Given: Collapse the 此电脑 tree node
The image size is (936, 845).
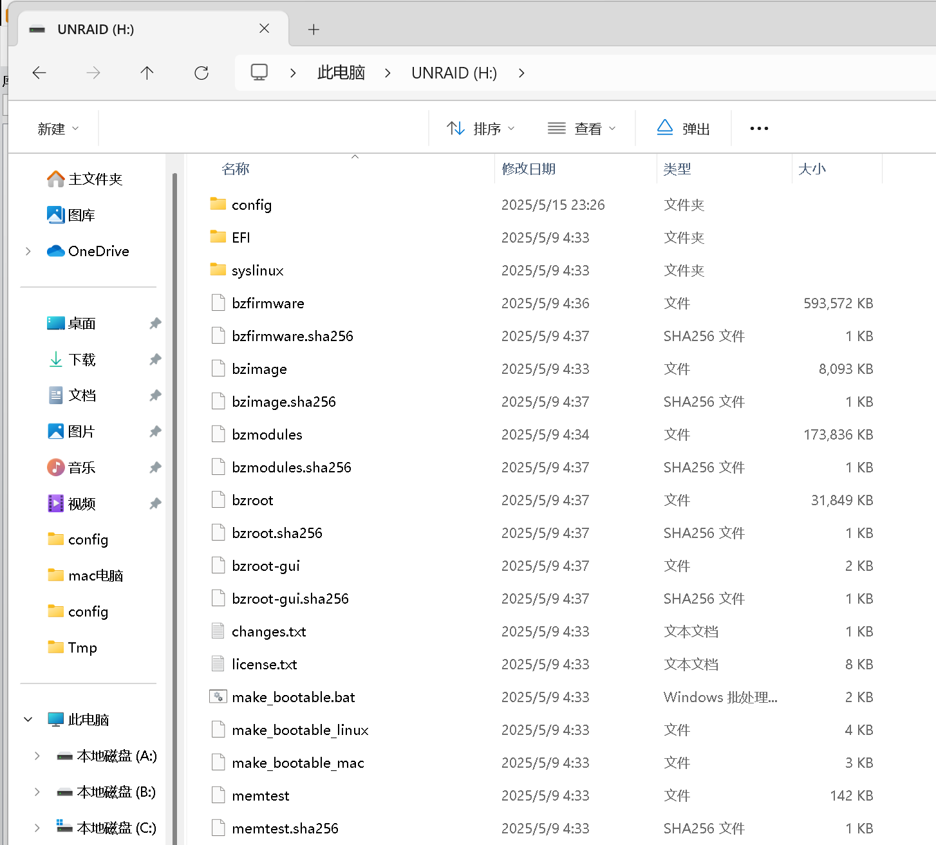Looking at the screenshot, I should [x=28, y=720].
